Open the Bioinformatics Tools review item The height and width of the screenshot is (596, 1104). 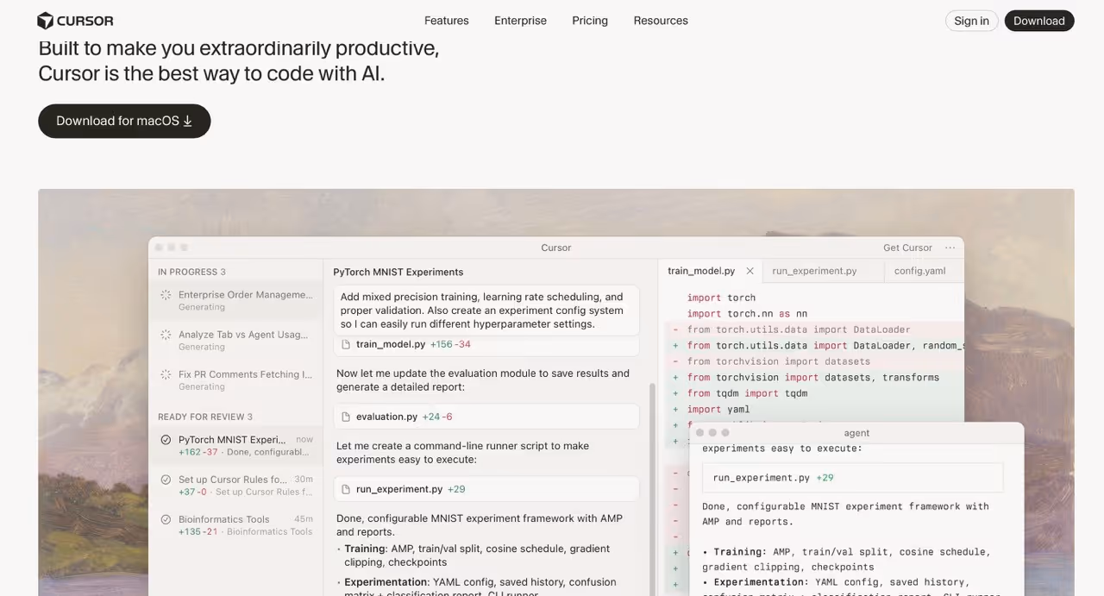[x=235, y=524]
